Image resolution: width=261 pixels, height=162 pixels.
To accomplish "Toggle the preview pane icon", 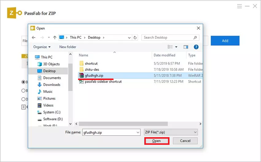I will (x=186, y=47).
